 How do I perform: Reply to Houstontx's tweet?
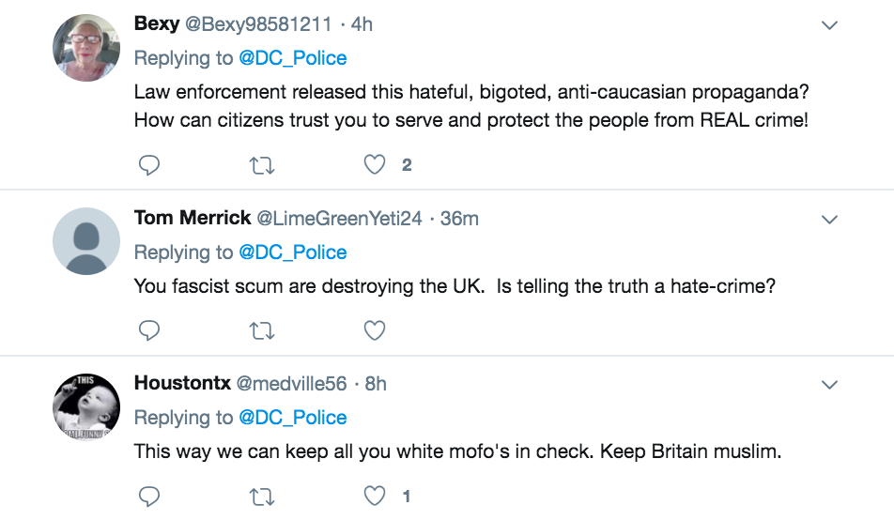click(149, 496)
